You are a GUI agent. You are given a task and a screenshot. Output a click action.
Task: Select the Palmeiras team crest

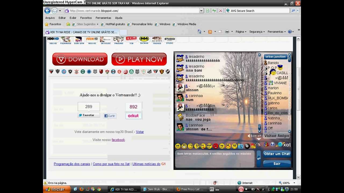[x=131, y=72]
